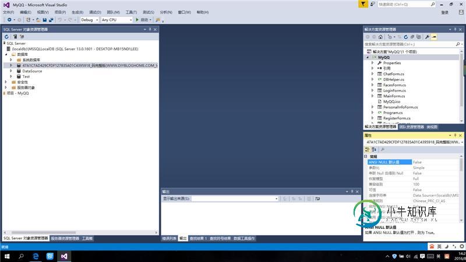The height and width of the screenshot is (262, 466).
Task: Refresh the SQL Server Object Explorer
Action: point(6,37)
